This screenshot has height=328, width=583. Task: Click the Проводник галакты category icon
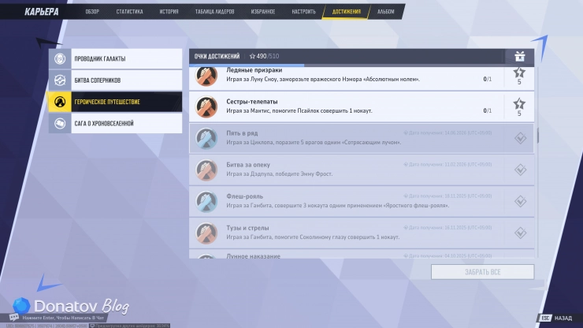click(60, 58)
